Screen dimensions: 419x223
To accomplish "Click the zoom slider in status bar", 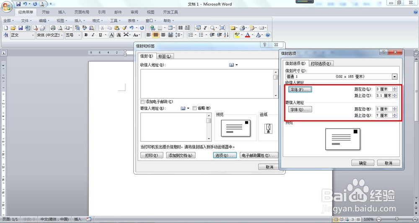I will tap(396, 219).
